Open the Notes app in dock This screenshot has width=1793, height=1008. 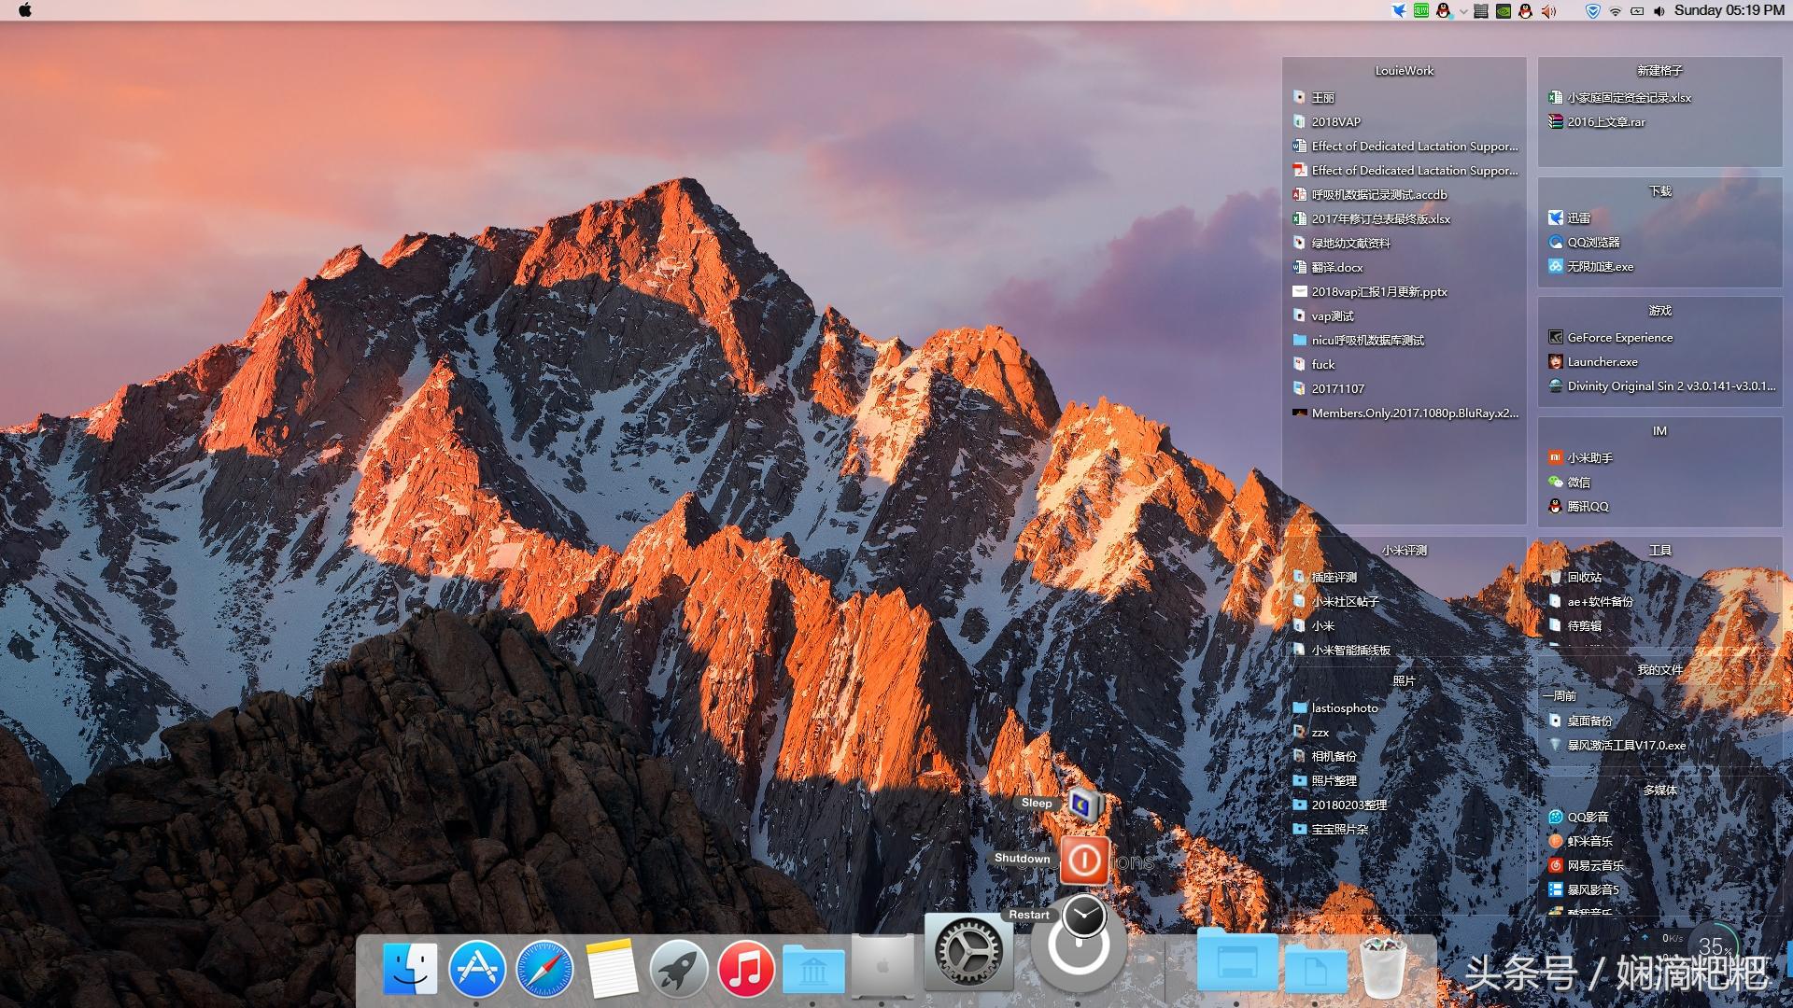click(x=612, y=968)
